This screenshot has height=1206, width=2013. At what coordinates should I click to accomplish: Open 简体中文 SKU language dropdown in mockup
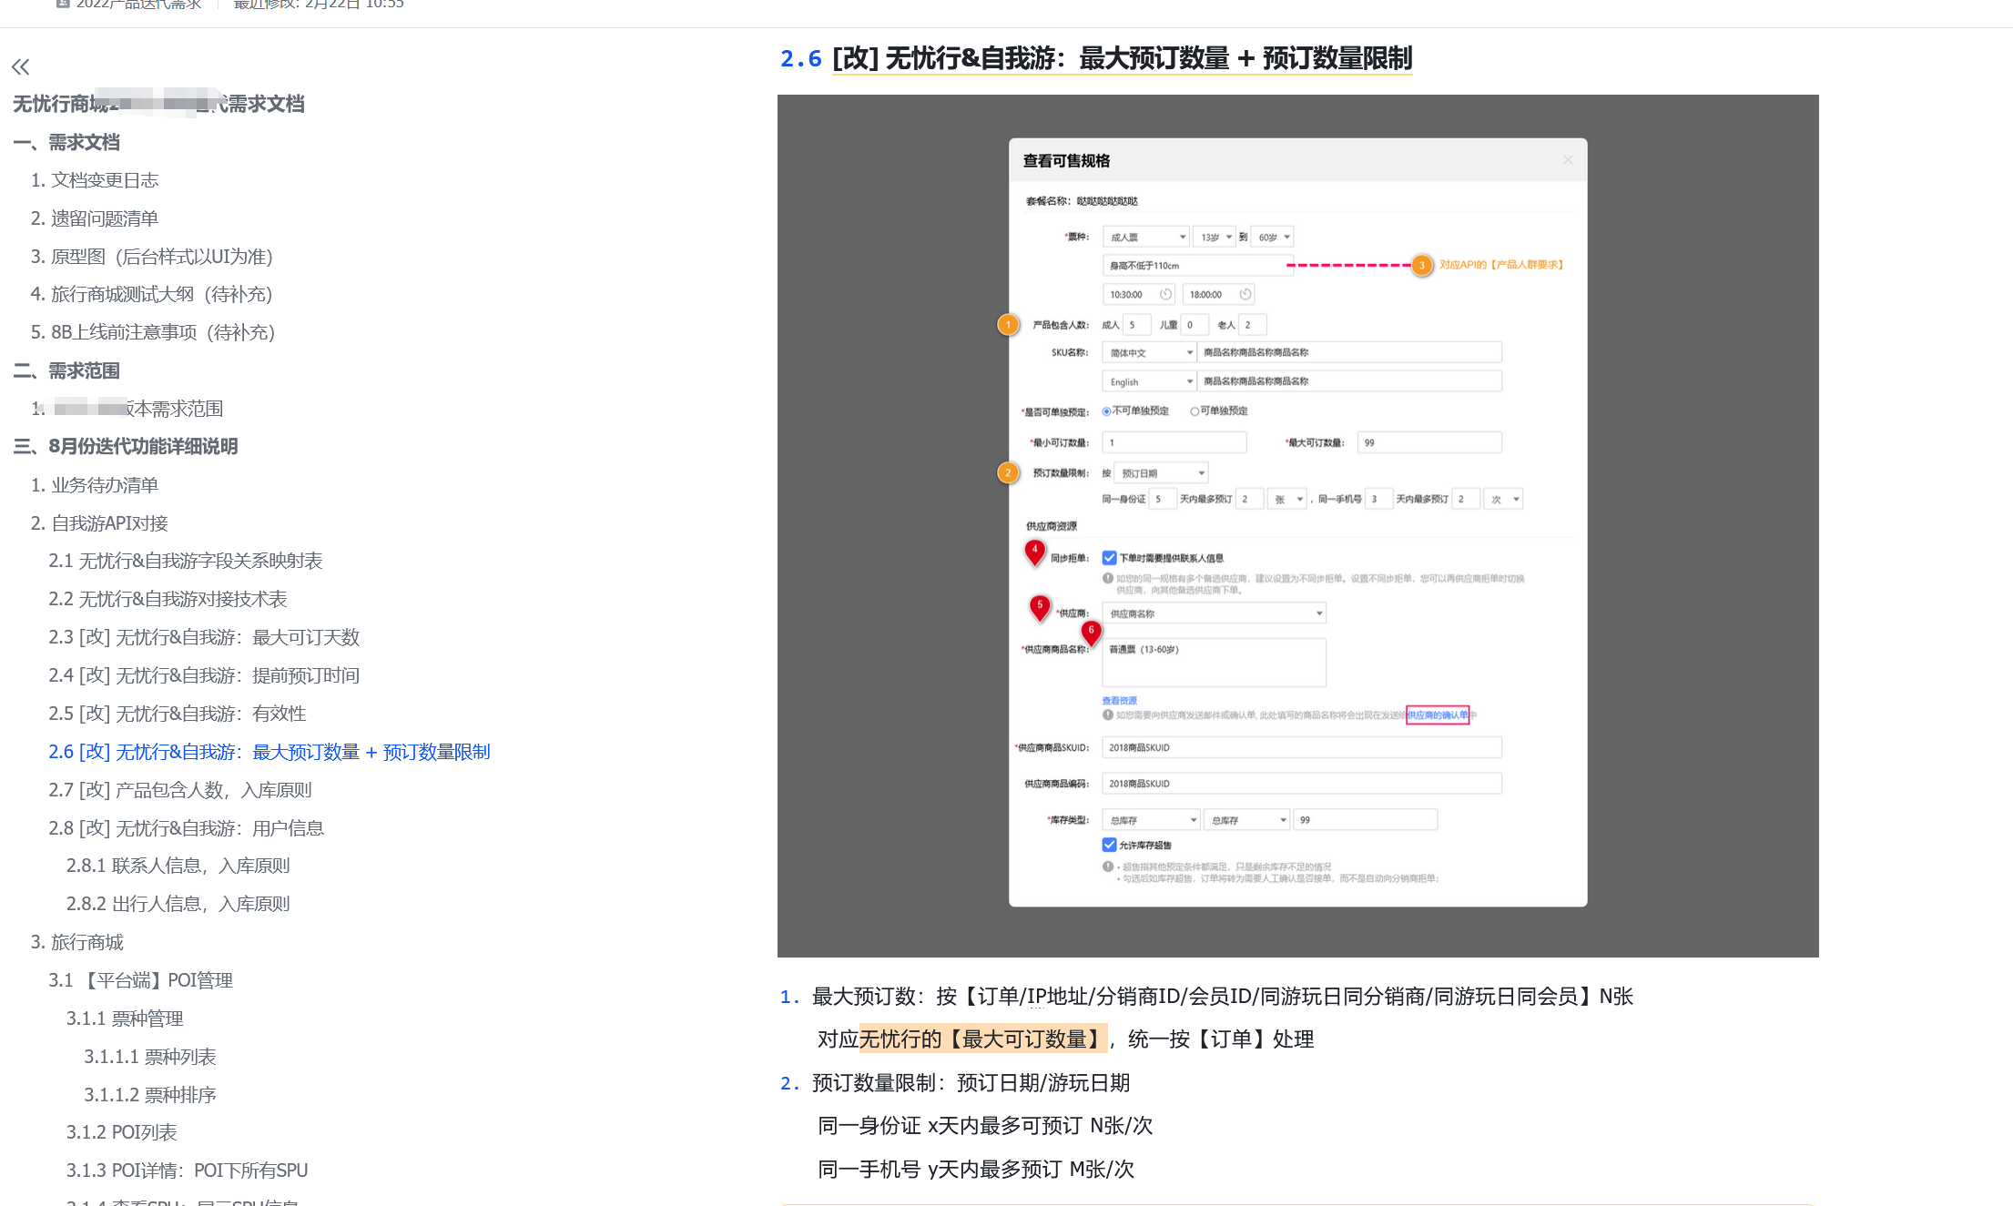tap(1149, 352)
